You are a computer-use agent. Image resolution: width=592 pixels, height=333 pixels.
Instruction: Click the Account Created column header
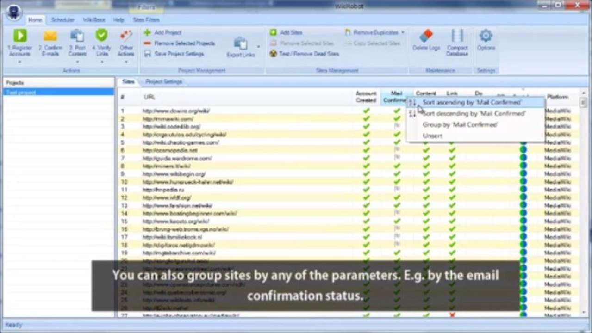point(366,97)
